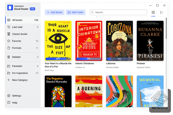Click the title text "Piranesi"
173x115 pixels.
point(141,64)
